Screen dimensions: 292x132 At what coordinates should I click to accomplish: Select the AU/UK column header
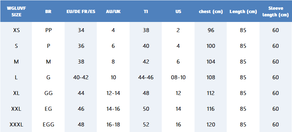[113, 11]
